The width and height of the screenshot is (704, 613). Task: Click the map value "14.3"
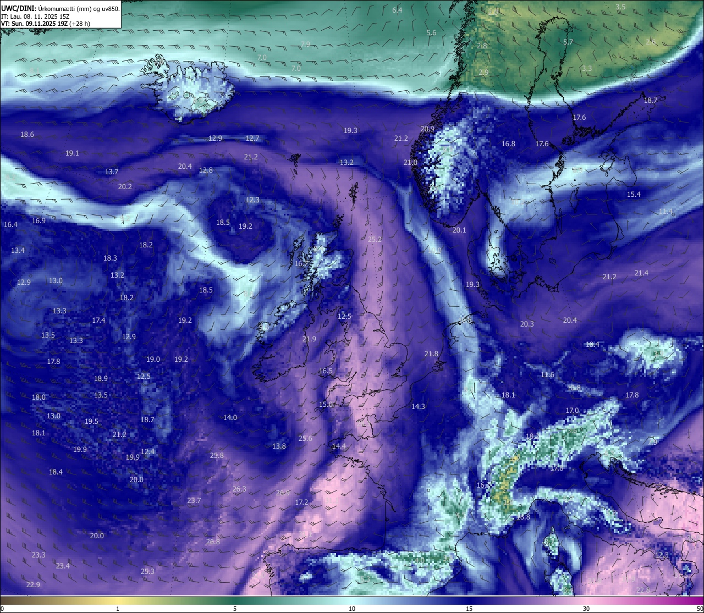coord(418,406)
